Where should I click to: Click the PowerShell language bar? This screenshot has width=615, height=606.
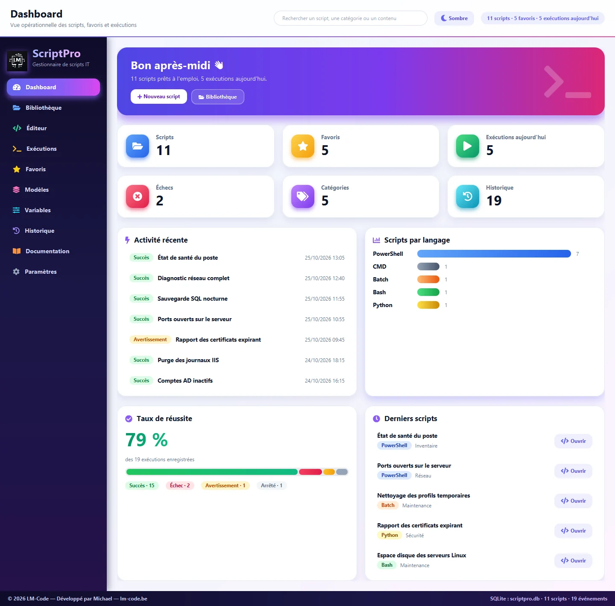[494, 254]
